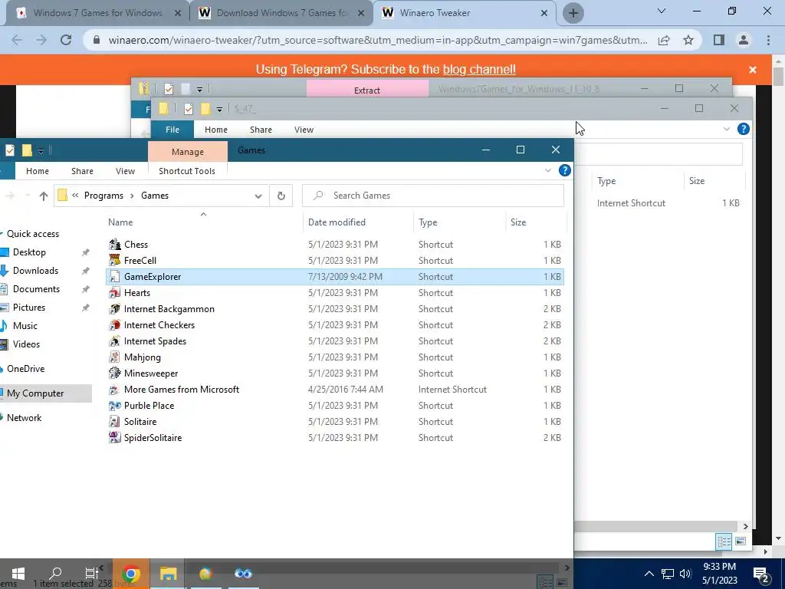The height and width of the screenshot is (589, 785).
Task: Open Help in the Games window
Action: tap(565, 170)
